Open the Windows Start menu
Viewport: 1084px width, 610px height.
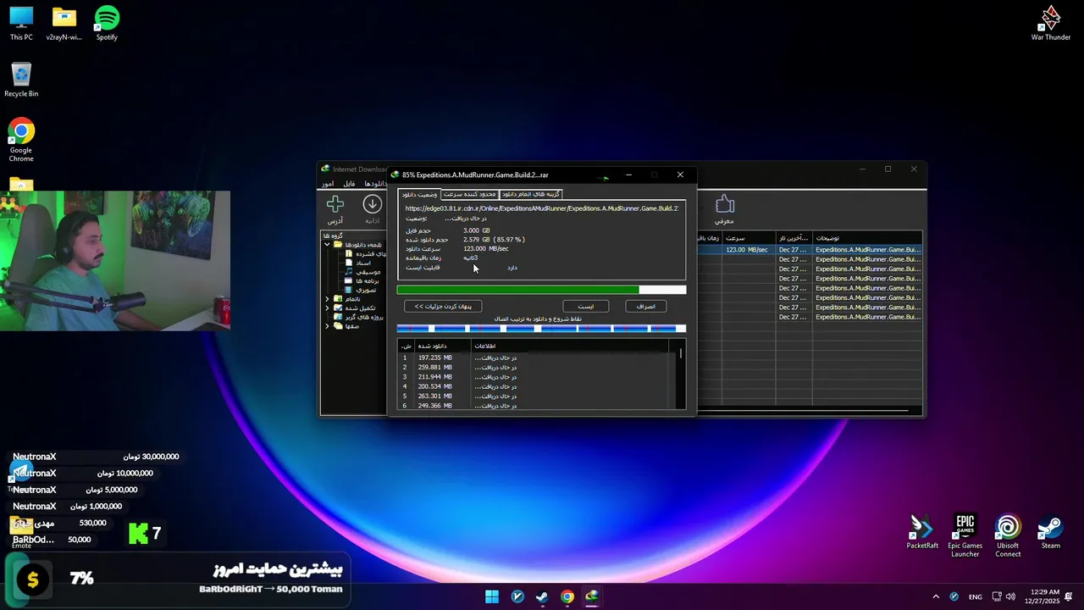pos(492,596)
